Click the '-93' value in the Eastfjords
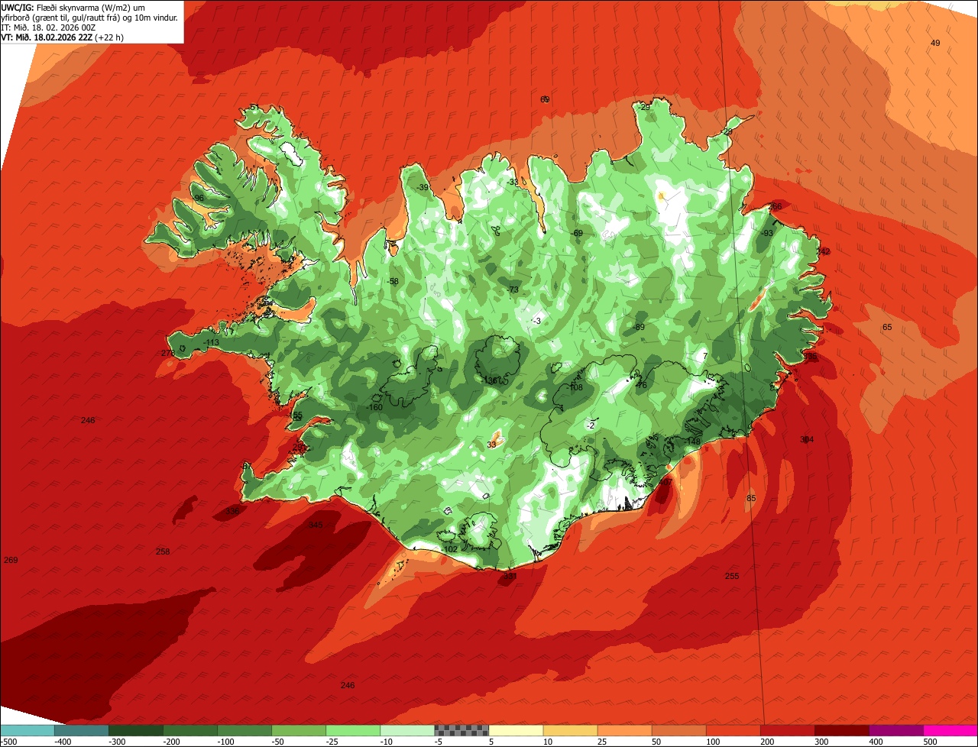Image resolution: width=978 pixels, height=747 pixels. pos(767,233)
